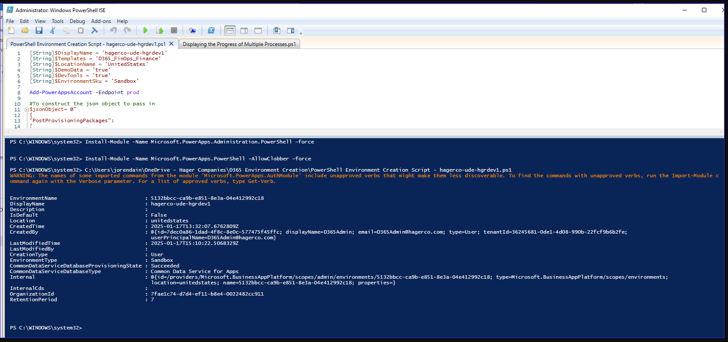Click Add-PowerAppsAccount command on line 8
Screen dimensions: 728x342
click(x=61, y=92)
